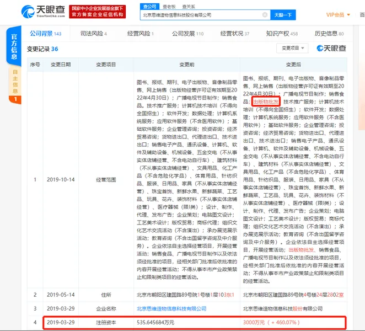The width and height of the screenshot is (365, 331).
Task: Open the 公司发展 tab
Action: click(188, 34)
